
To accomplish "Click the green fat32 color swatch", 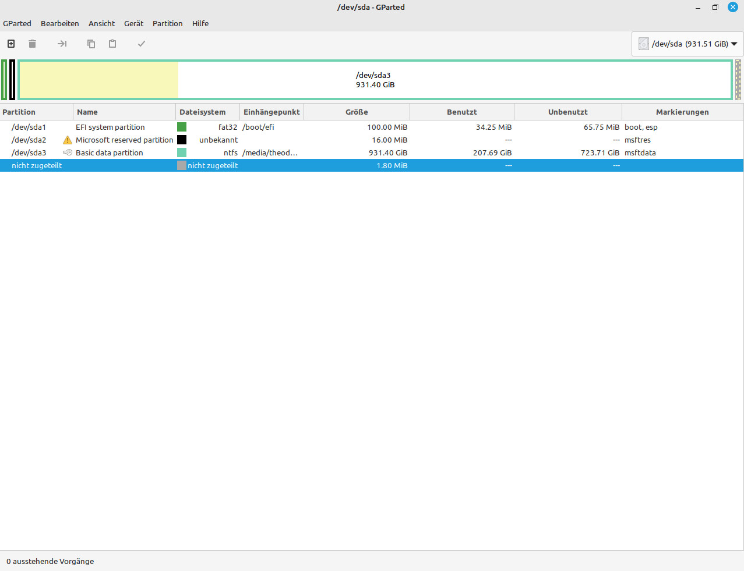I will pos(182,127).
